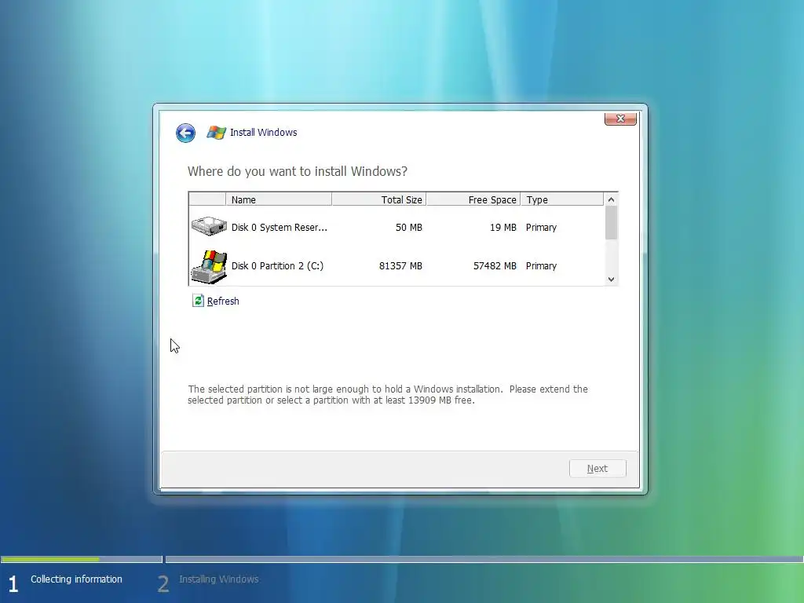This screenshot has height=603, width=804.
Task: Click the 50 MB total size value
Action: tap(408, 227)
